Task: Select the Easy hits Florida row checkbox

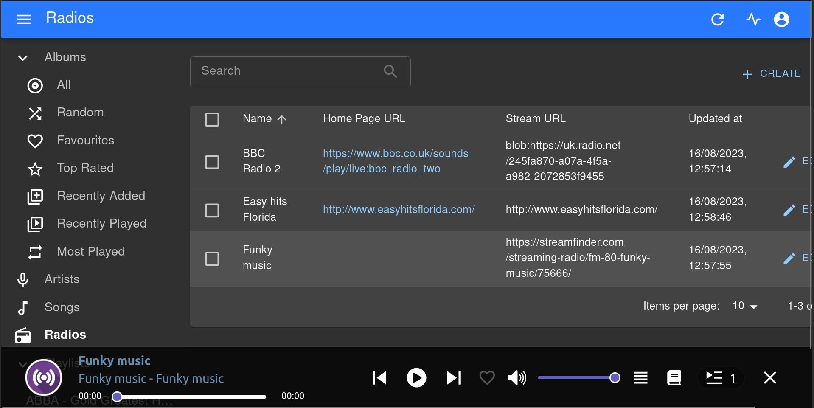Action: pos(212,210)
